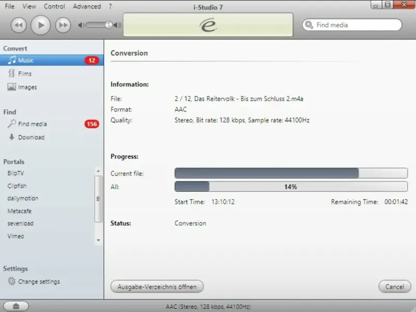Click the Quality line with 128 kbps
This screenshot has height=312, width=416.
[242, 120]
